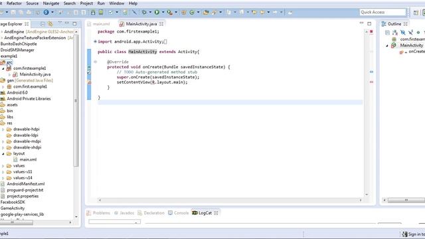Collapse all in Package Explorer
The height and width of the screenshot is (239, 425).
pyautogui.click(x=42, y=24)
